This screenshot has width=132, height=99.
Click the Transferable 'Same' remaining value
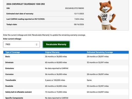coord(89,80)
